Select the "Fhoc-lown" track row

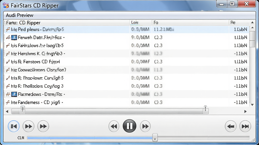point(126,78)
